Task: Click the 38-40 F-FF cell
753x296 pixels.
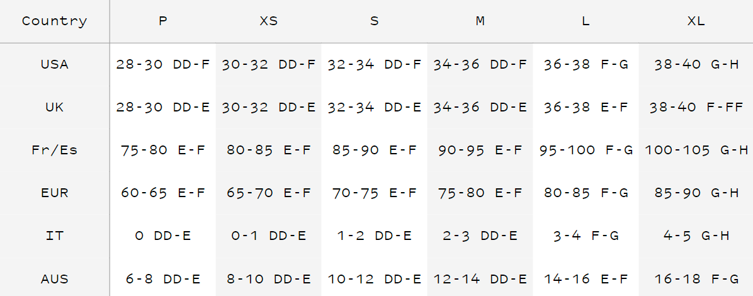Action: click(x=696, y=107)
